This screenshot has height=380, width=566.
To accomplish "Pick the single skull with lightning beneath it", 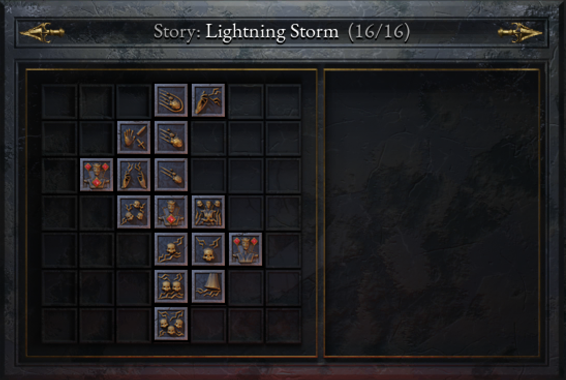I will click(x=171, y=249).
